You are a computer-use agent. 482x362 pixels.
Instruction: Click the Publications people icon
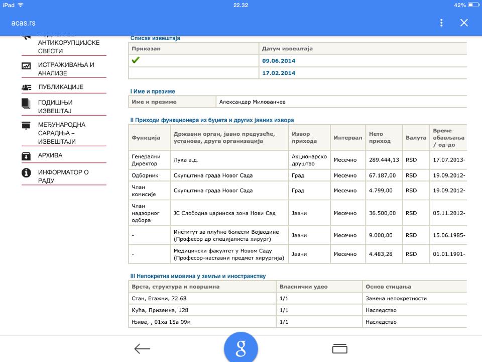26,87
